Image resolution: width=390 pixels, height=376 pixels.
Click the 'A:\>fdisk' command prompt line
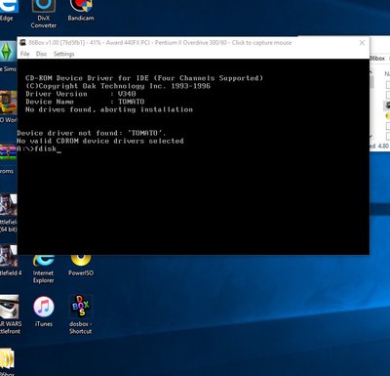coord(39,149)
